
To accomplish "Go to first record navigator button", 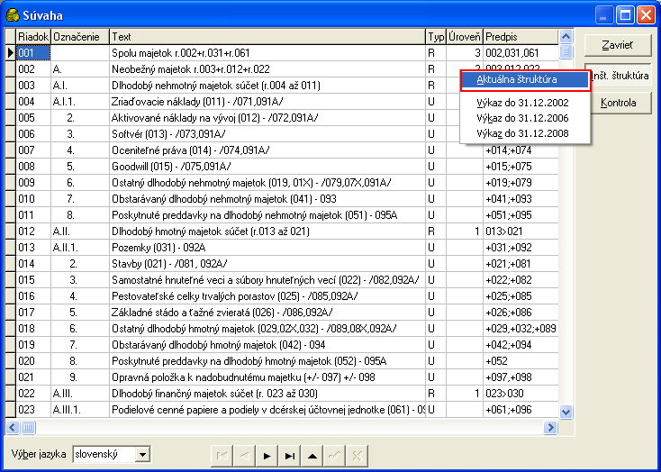I will 222,456.
